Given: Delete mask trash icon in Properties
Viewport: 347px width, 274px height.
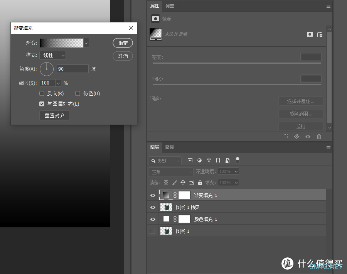Looking at the screenshot, I should click(x=319, y=137).
